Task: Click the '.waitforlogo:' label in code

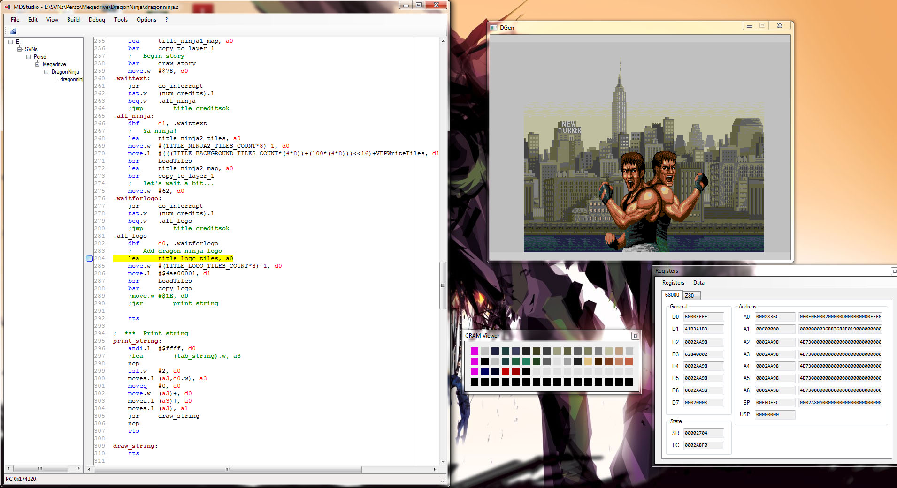Action: click(137, 198)
